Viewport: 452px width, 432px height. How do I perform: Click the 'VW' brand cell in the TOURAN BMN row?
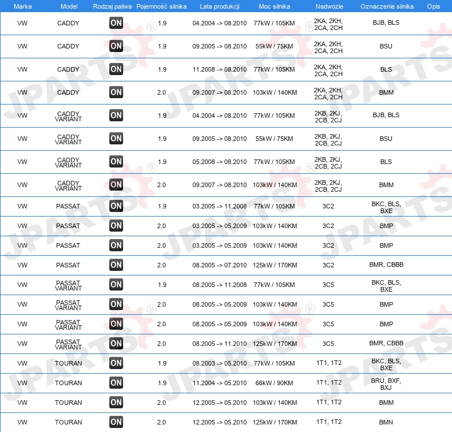[x=22, y=422]
